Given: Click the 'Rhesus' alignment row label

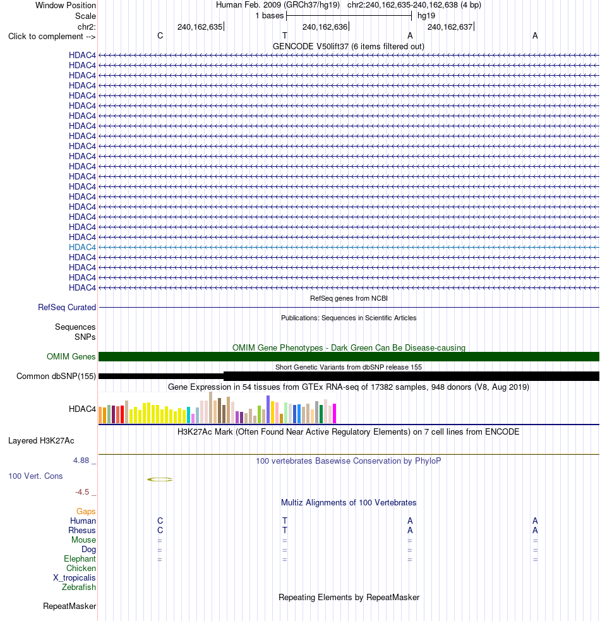Looking at the screenshot, I should 82,530.
